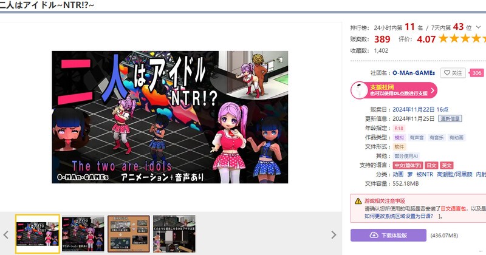Click the circle avatar in support banner
Viewport: 486px width, 255px height.
point(360,90)
